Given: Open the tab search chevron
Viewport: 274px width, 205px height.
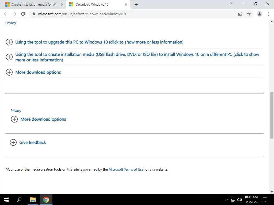Looking at the screenshot, I should click(x=231, y=4).
